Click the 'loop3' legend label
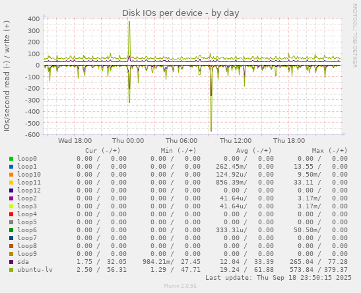This screenshot has height=293, width=361. point(27,206)
